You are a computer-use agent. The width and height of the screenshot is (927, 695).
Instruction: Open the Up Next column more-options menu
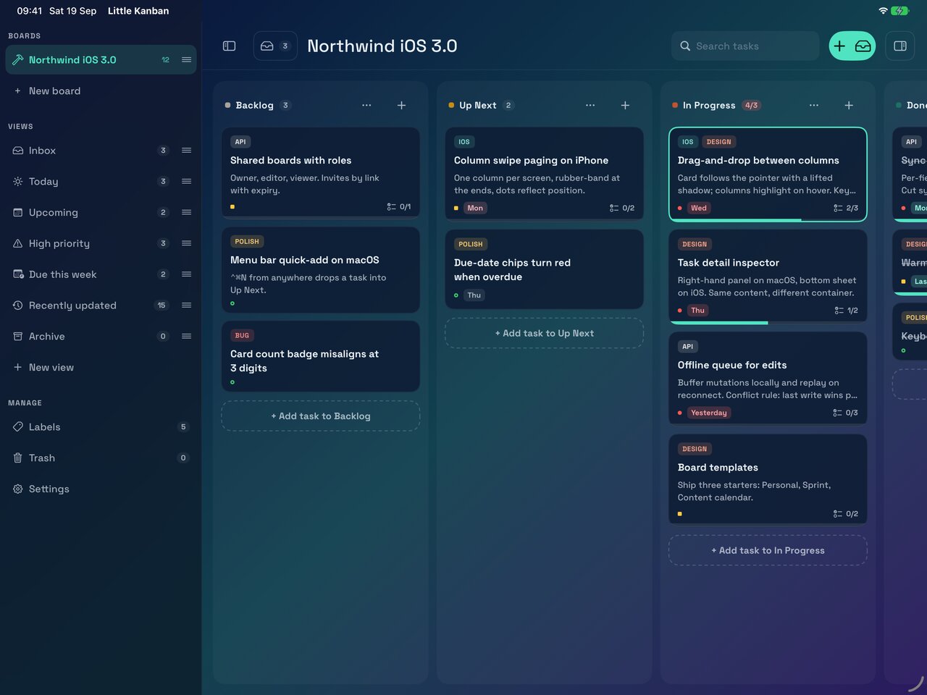(590, 105)
